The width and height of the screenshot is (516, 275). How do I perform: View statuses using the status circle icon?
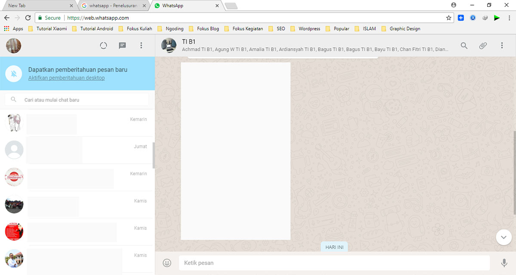tap(103, 45)
